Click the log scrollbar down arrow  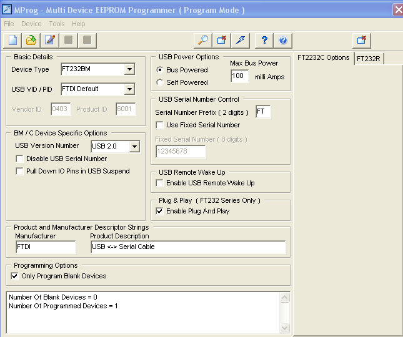pyautogui.click(x=284, y=328)
